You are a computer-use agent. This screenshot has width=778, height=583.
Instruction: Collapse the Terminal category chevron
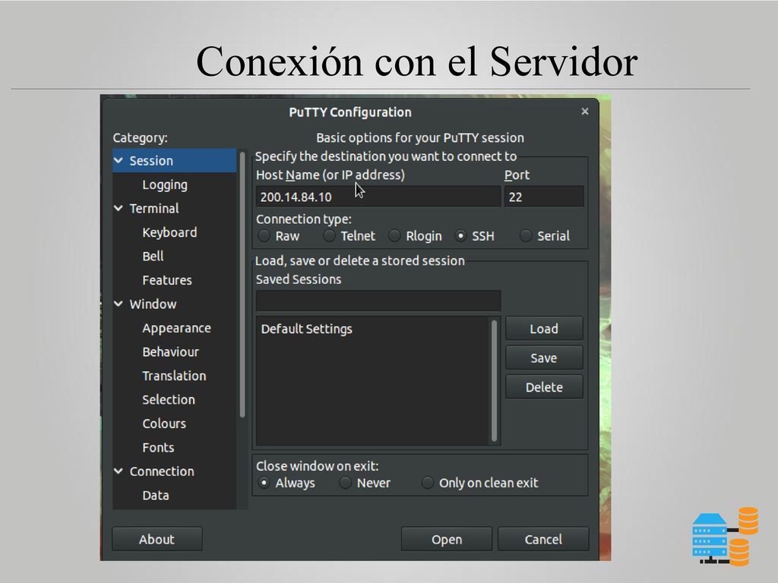tap(119, 208)
